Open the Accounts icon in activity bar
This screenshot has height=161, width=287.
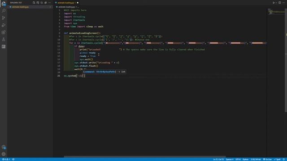(4, 147)
